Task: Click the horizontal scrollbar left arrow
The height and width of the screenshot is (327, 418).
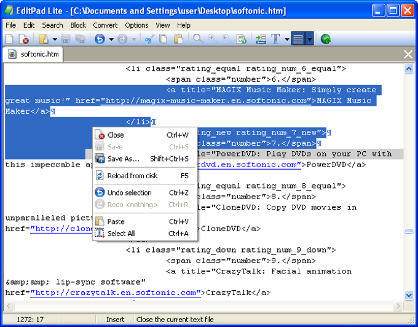Action: (x=9, y=305)
